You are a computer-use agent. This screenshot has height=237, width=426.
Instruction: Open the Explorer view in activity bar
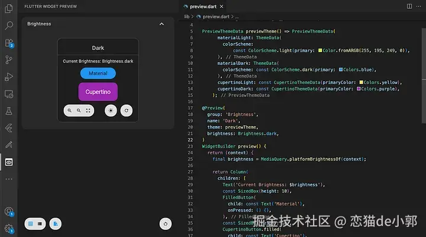click(9, 8)
